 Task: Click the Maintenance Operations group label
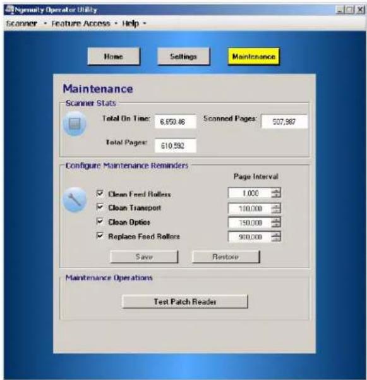tap(109, 278)
